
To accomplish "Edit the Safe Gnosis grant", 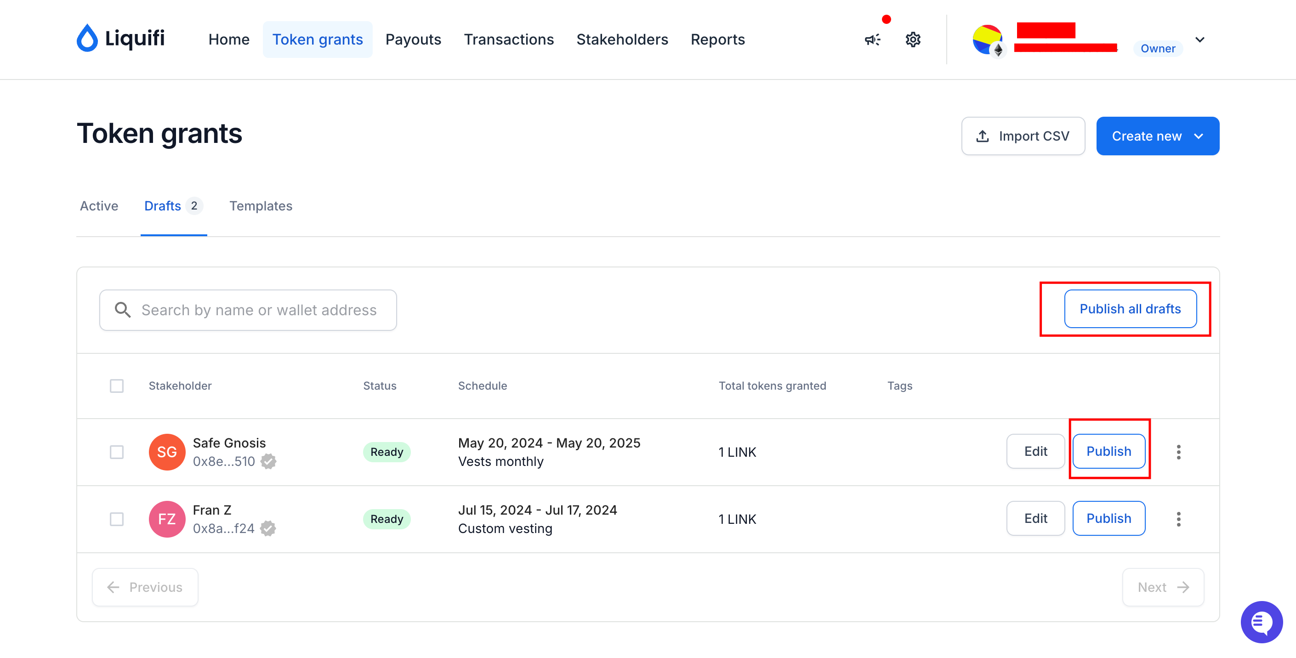I will (1035, 451).
